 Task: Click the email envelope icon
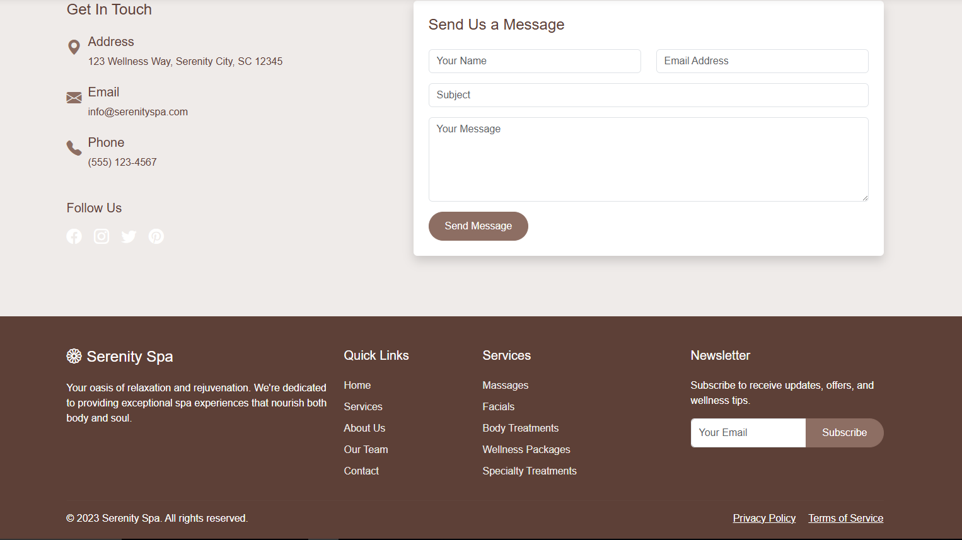(74, 98)
